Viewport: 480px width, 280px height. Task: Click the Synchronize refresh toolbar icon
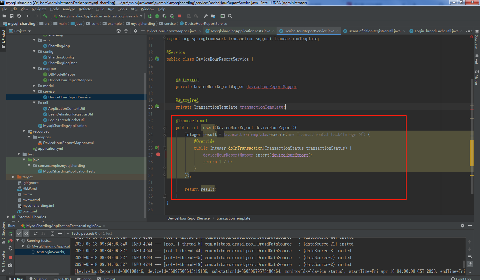(19, 16)
